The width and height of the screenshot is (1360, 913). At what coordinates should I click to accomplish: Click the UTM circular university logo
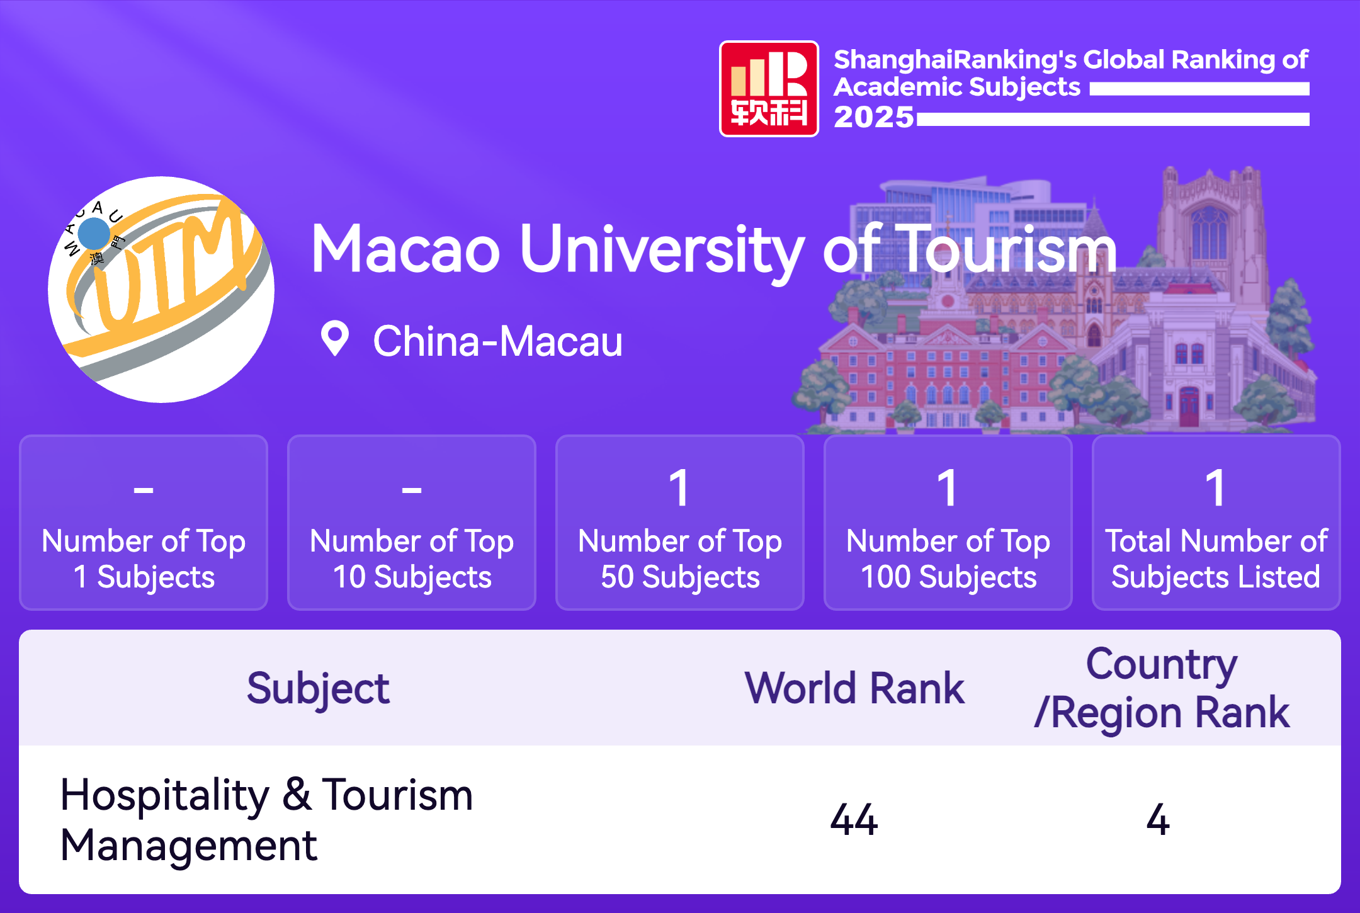(161, 290)
